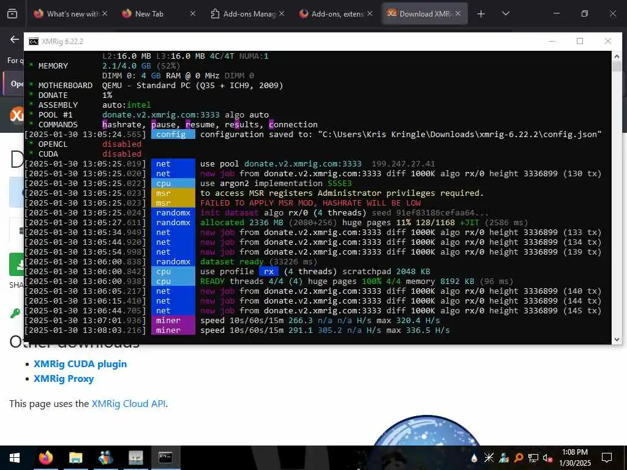Viewport: 627px width, 470px height.
Task: Select the Download XMRig tab
Action: pos(419,14)
